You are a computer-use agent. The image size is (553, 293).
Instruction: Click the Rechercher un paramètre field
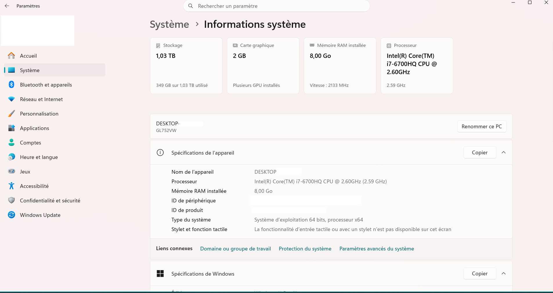click(276, 6)
